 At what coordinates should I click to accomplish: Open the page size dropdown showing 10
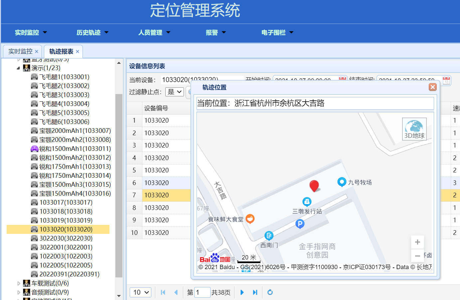[x=141, y=292]
